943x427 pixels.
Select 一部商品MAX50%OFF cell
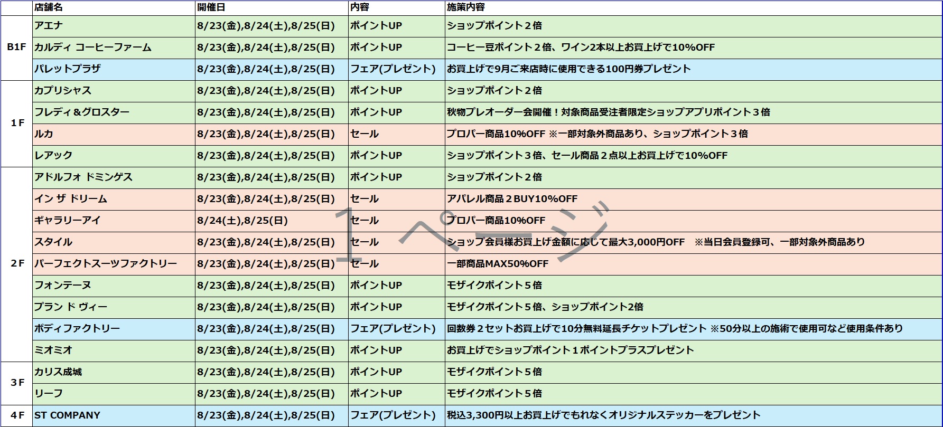tap(694, 264)
